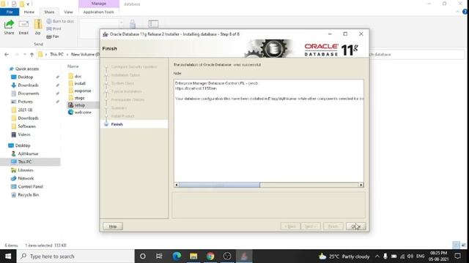This screenshot has height=263, width=469.
Task: Open Videos in navigation pane
Action: 24,134
